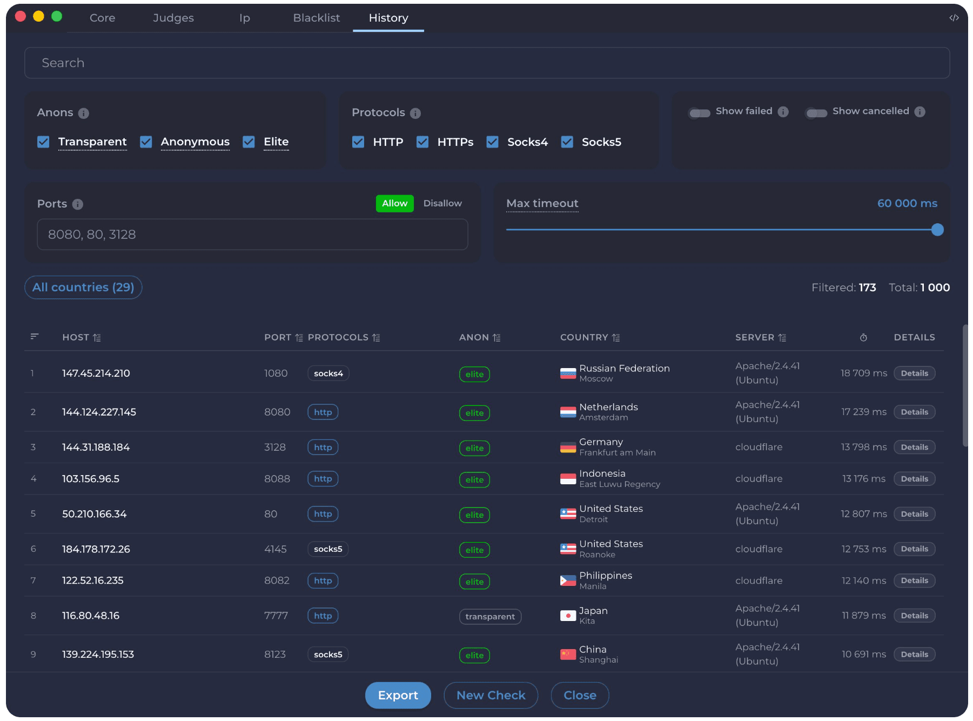Enable the Show cancelled toggle
This screenshot has width=973, height=721.
click(816, 113)
